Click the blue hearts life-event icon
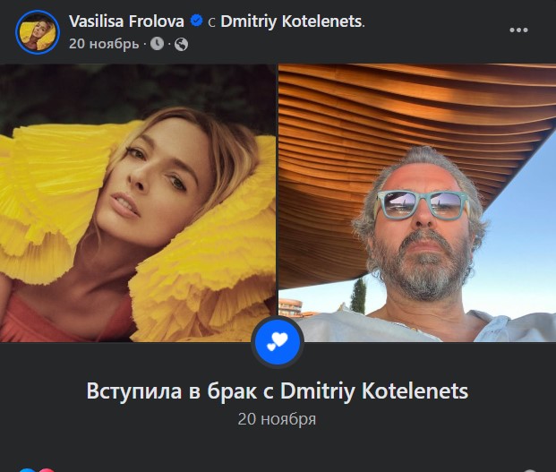Viewport: 556px width, 472px height. click(278, 342)
